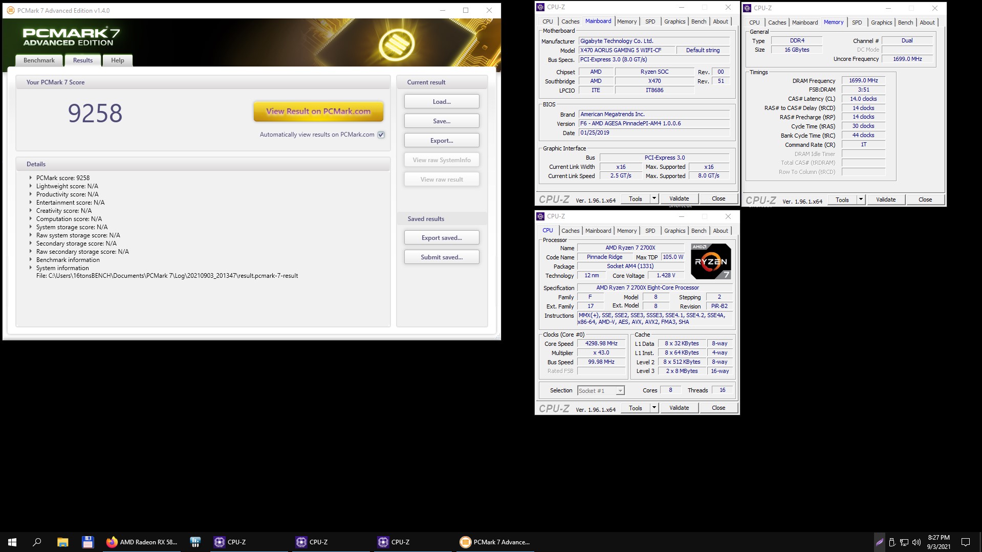Select Caches tab in CPU-Z Mainboard window
982x552 pixels.
570,21
